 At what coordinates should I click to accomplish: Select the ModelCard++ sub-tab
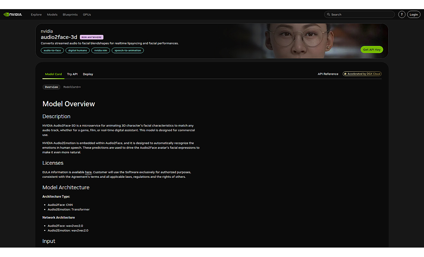click(72, 87)
